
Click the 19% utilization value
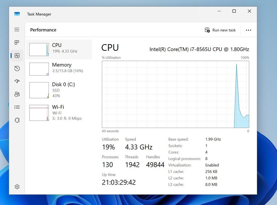click(x=108, y=147)
